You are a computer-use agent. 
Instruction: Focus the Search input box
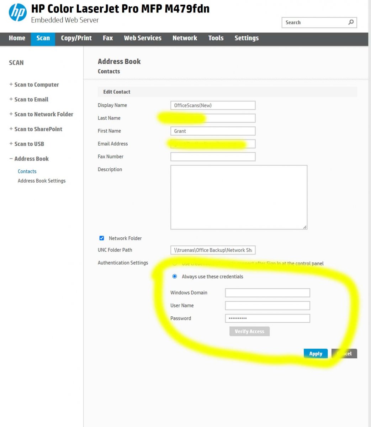319,22
